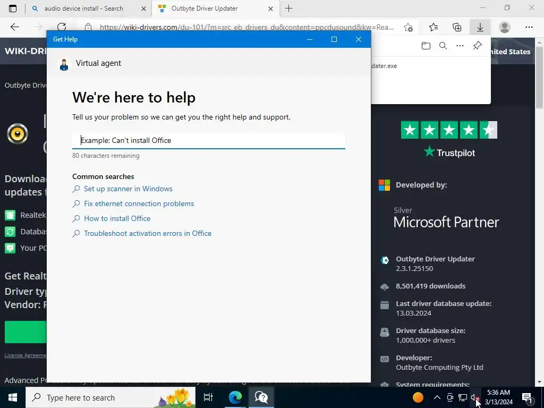
Task: Pin the Downloads panel
Action: coord(478,46)
